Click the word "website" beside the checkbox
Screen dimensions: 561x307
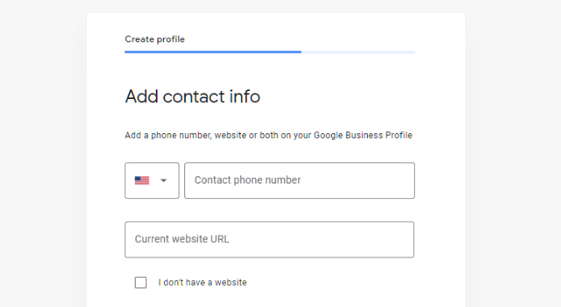(x=231, y=283)
